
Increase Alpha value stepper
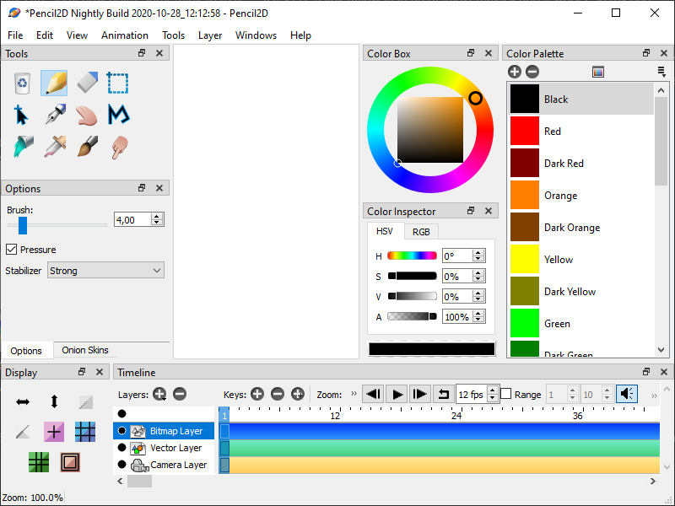pos(478,313)
